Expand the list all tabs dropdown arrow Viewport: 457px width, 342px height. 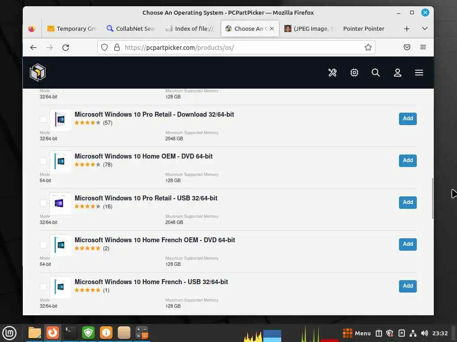click(425, 28)
